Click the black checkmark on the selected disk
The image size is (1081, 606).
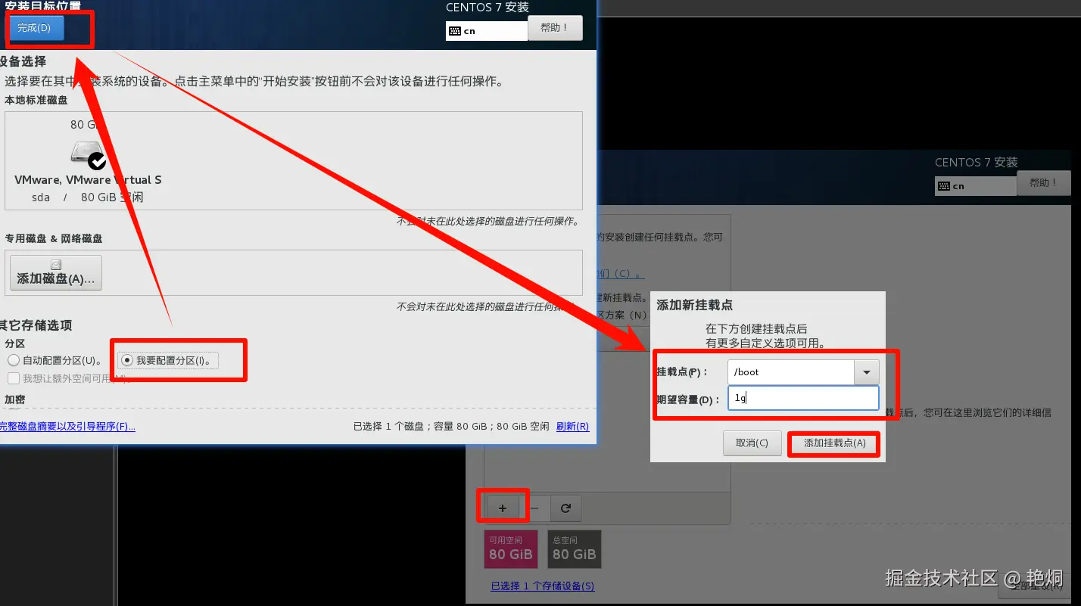pyautogui.click(x=96, y=160)
